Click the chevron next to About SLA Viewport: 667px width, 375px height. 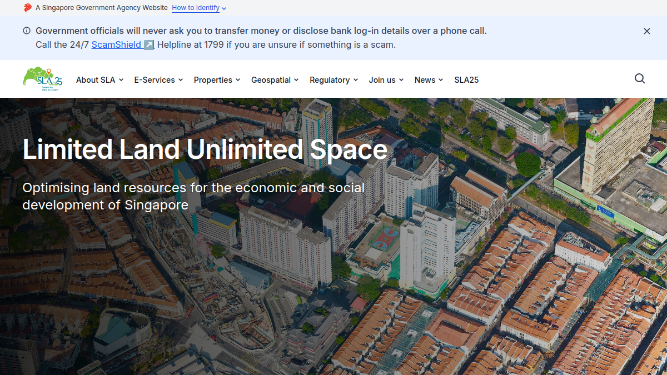tap(121, 80)
